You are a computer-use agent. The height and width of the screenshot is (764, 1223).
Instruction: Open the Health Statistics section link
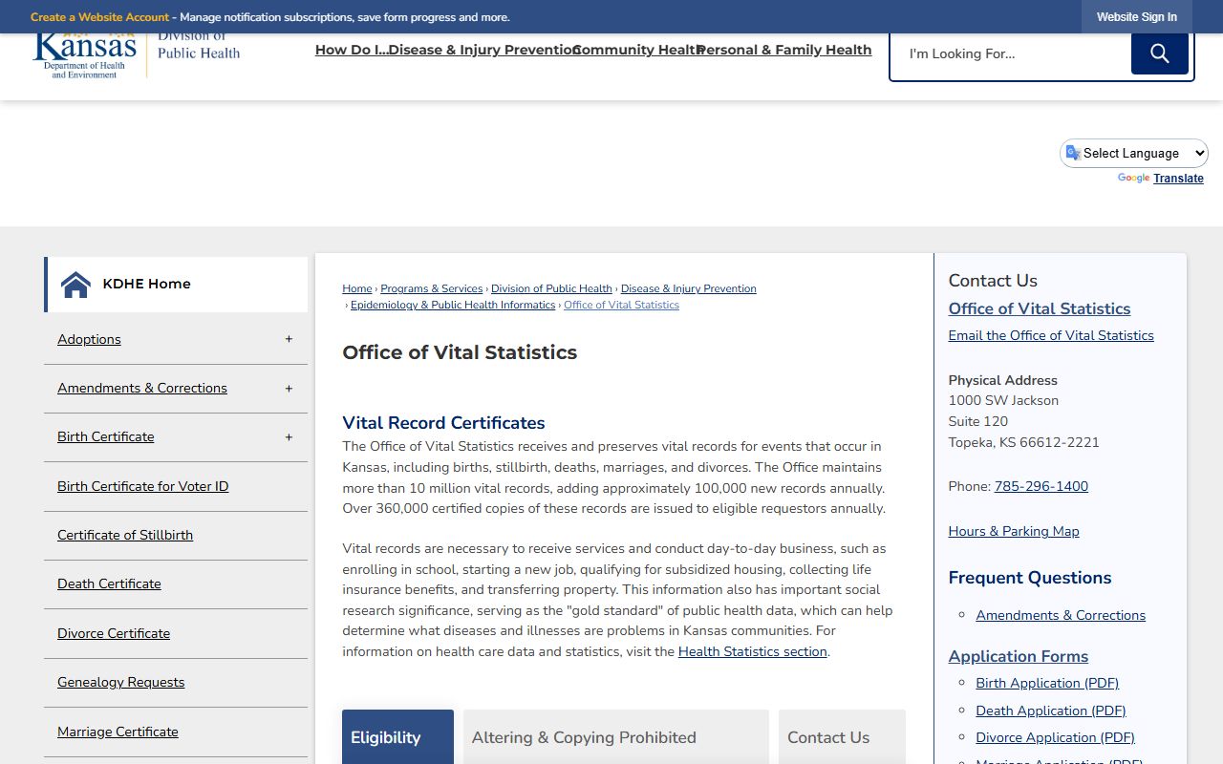[753, 651]
